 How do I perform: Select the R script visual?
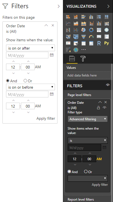pyautogui.click(x=99, y=43)
